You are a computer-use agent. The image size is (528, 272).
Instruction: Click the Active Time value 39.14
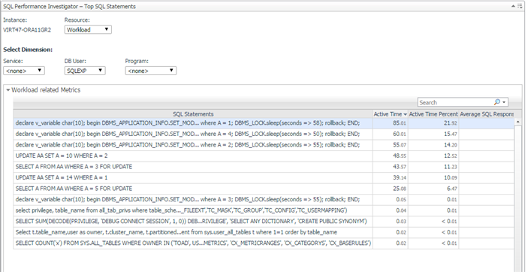tap(400, 177)
